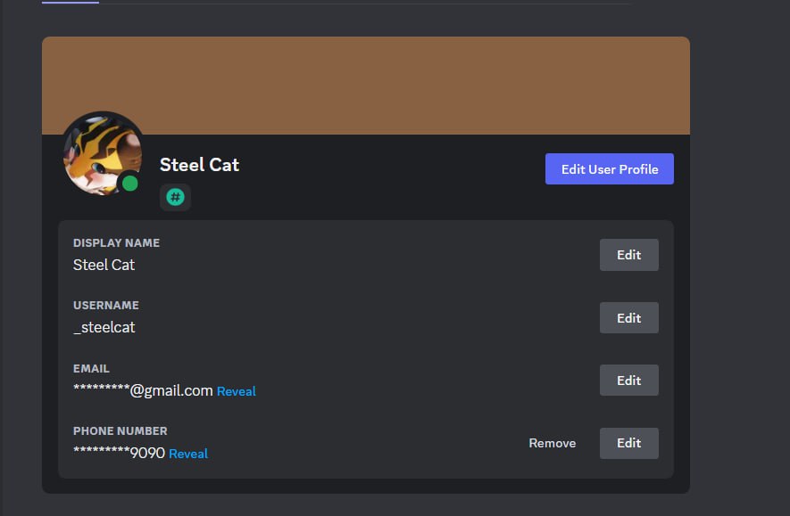Click the Steel Cat profile avatar

pos(100,153)
